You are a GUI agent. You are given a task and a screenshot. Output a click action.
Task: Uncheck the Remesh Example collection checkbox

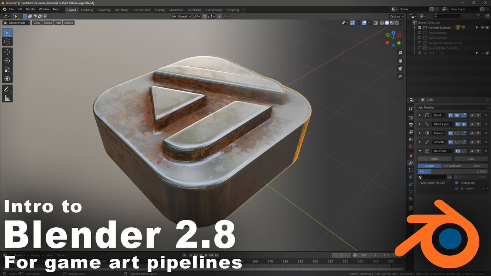[x=420, y=28]
